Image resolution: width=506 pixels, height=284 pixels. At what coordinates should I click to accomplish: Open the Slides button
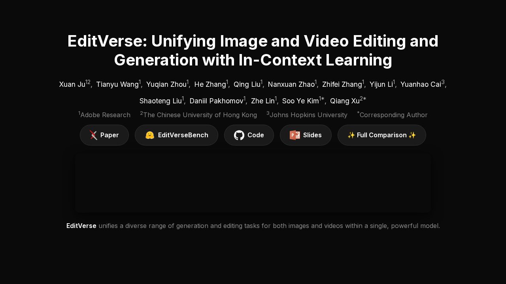pyautogui.click(x=306, y=135)
